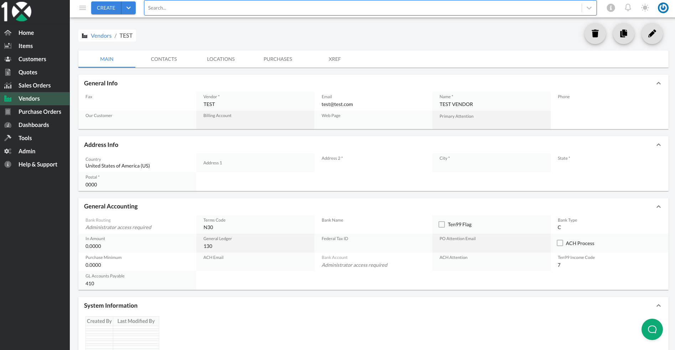Check the Ten99 Flag checkbox

(442, 224)
